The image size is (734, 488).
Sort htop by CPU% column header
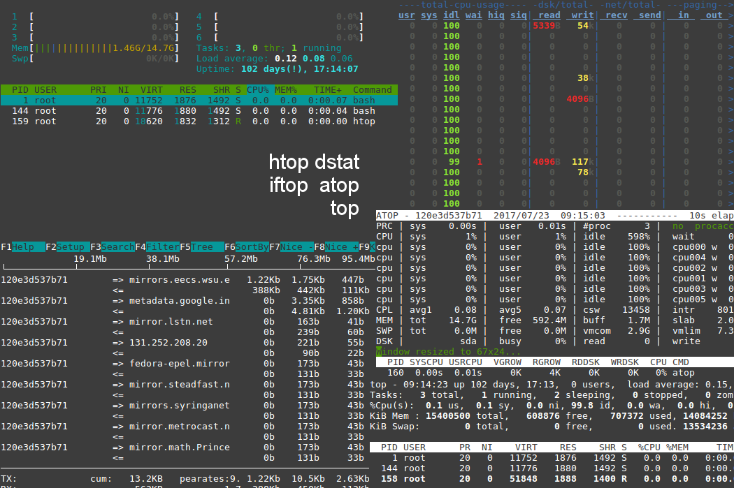(258, 90)
